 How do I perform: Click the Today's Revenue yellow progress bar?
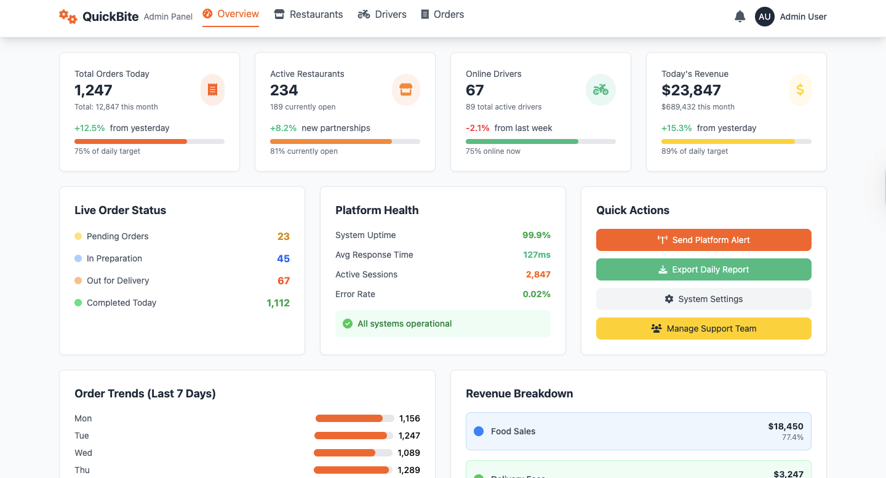(x=736, y=141)
